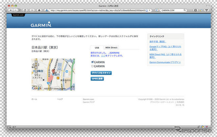Go to the home page icon

pyautogui.click(x=39, y=10)
